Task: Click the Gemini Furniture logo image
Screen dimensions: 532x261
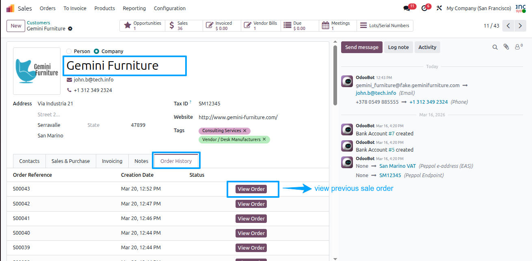Action: pos(37,71)
